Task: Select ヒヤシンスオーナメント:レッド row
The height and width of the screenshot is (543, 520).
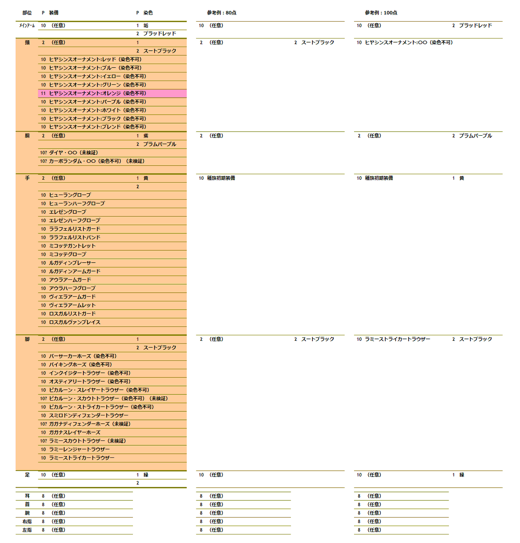Action: pos(112,59)
